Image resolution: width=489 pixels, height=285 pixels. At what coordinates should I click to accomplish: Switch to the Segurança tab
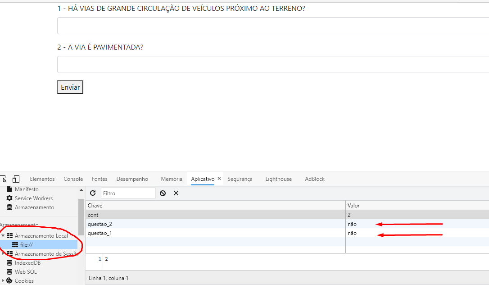(x=240, y=179)
